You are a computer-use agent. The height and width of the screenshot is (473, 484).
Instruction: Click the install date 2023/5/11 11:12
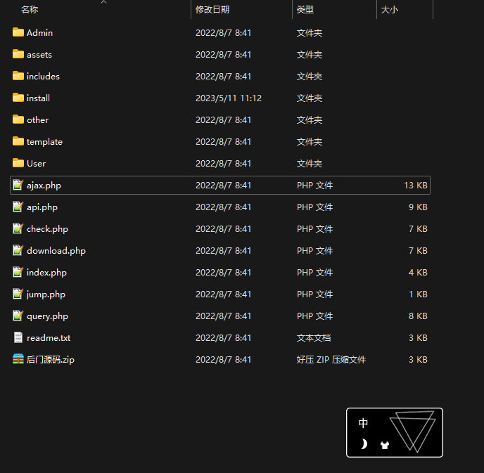point(229,98)
